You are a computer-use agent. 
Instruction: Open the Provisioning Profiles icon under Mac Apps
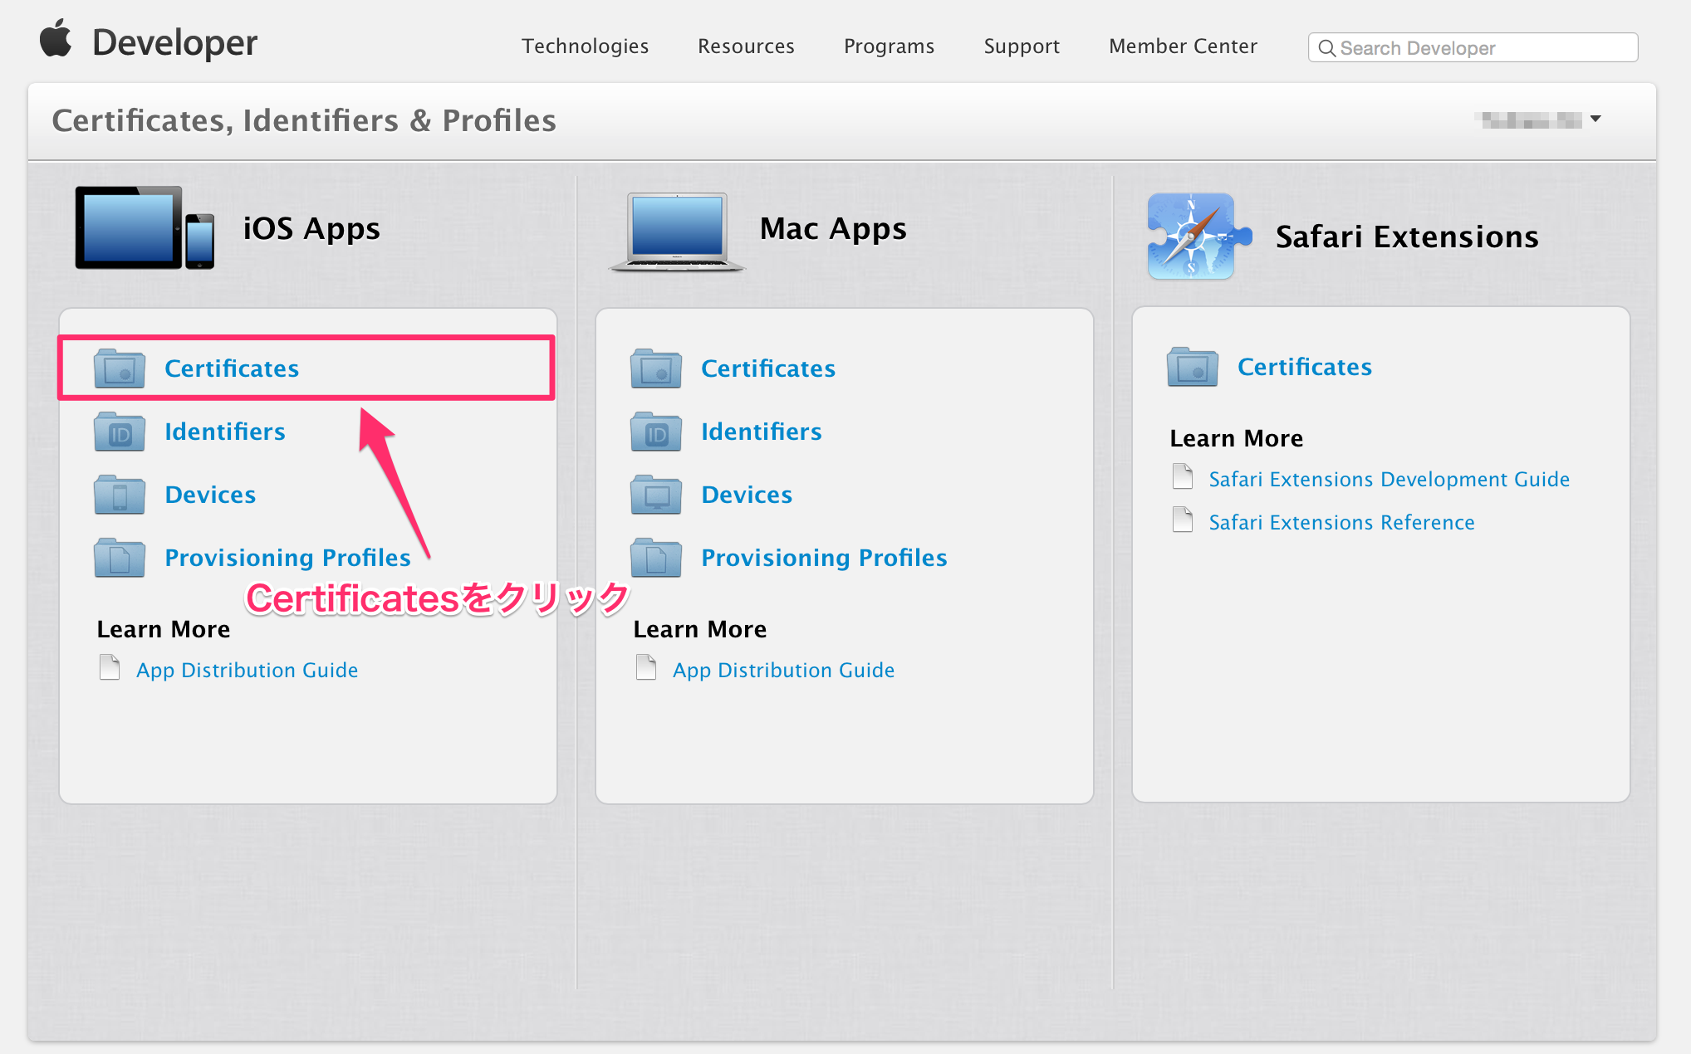click(655, 557)
